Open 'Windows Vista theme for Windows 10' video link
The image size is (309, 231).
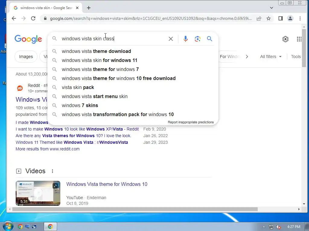tap(107, 184)
